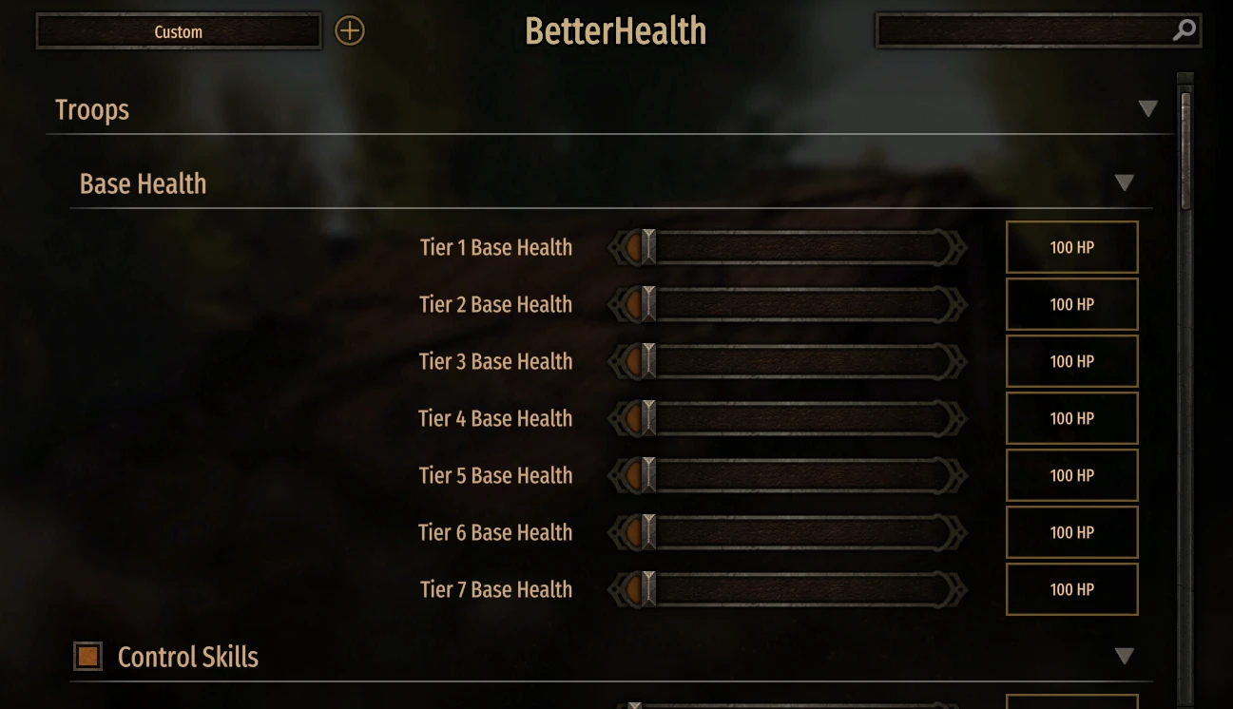Click the Tier 6 100 HP value box
This screenshot has width=1233, height=709.
[x=1071, y=533]
